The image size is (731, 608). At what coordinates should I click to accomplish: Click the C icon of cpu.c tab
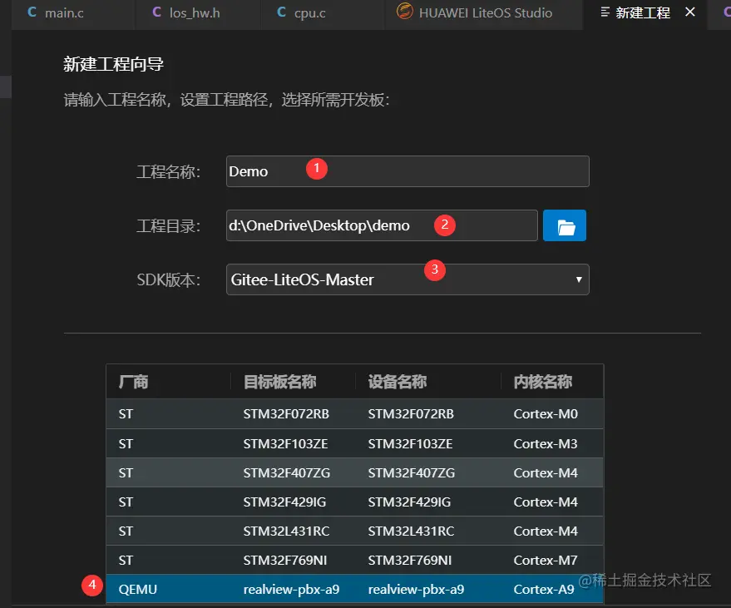click(x=281, y=12)
